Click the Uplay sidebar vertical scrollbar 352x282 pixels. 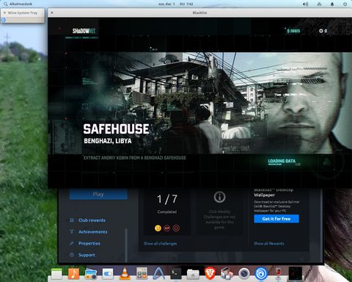tap(126, 245)
